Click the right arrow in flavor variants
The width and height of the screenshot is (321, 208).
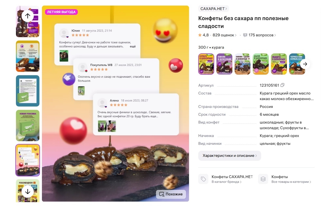pos(305,64)
